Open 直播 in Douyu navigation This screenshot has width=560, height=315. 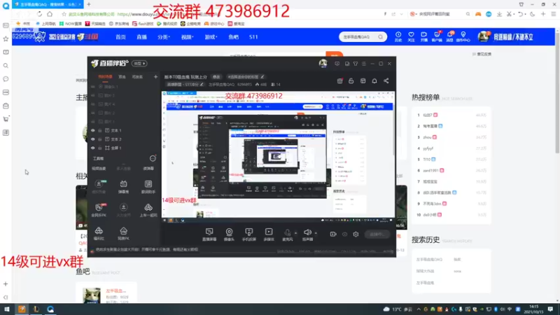(142, 37)
